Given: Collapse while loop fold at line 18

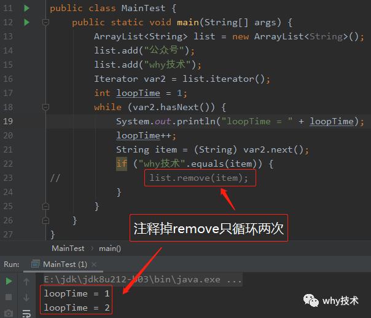Looking at the screenshot, I should (x=45, y=108).
